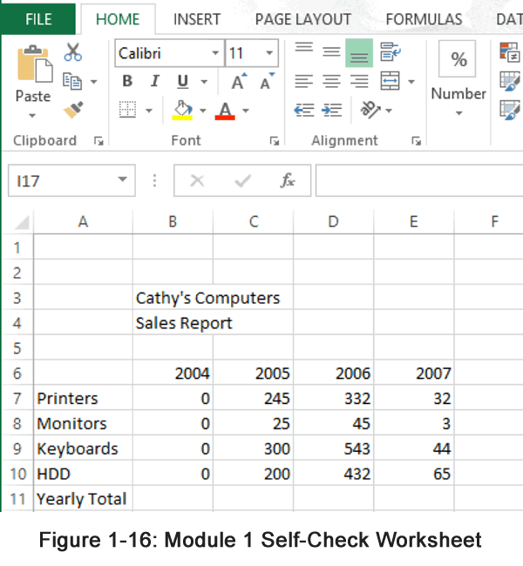The width and height of the screenshot is (523, 566).
Task: Click the Decrease Indent icon
Action: coord(303,111)
